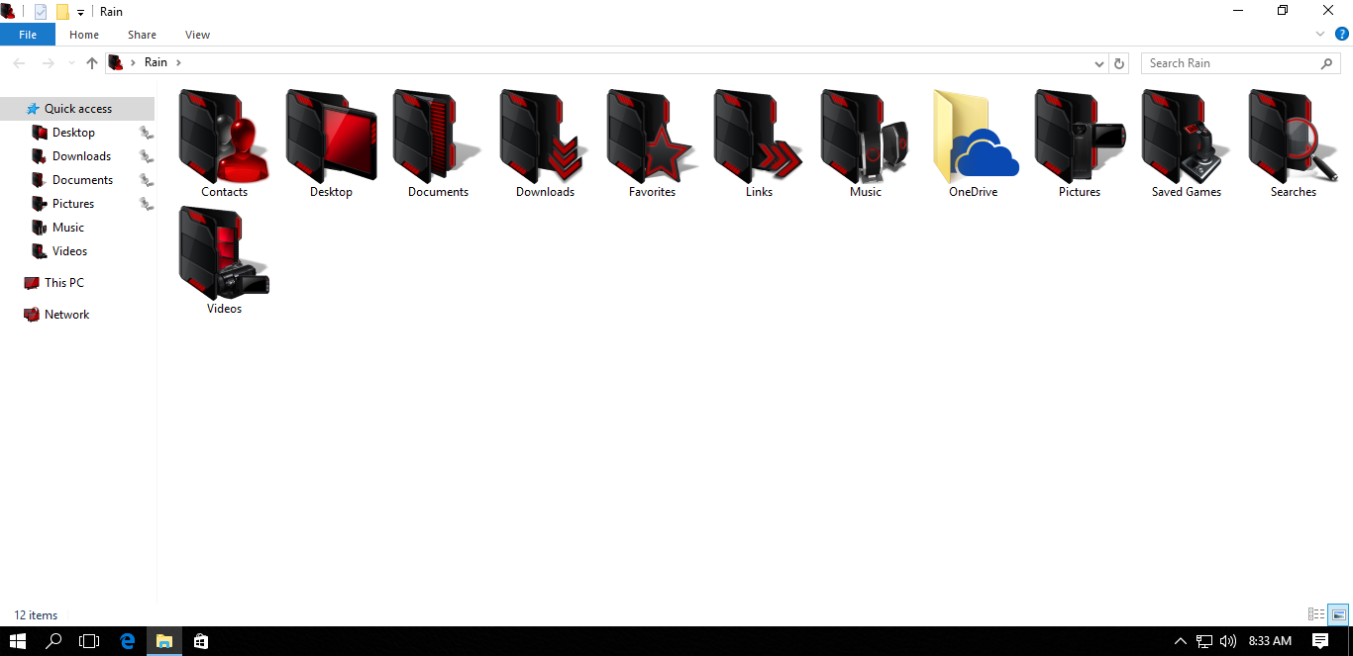Select the Downloads folder with red chevrons
The width and height of the screenshot is (1353, 656).
[545, 137]
